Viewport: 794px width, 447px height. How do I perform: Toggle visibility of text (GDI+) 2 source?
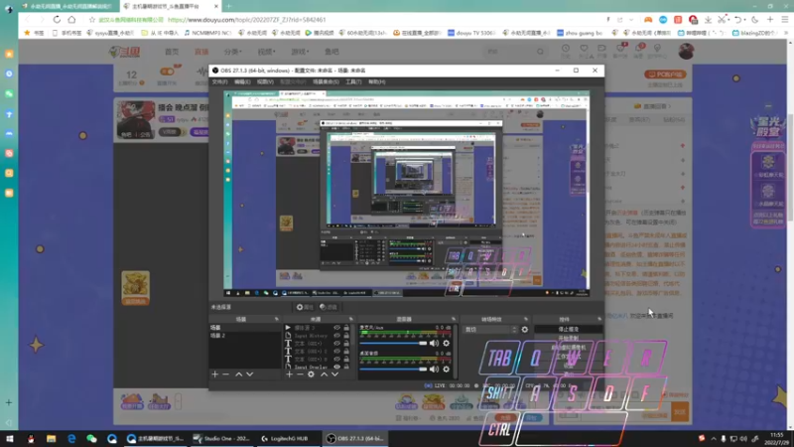336,352
